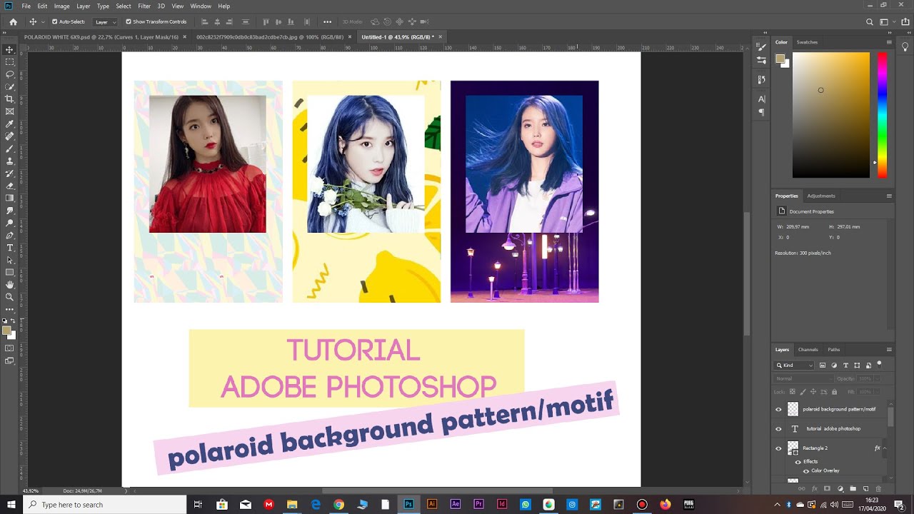Select the Move tool
This screenshot has width=914, height=514.
(x=9, y=49)
